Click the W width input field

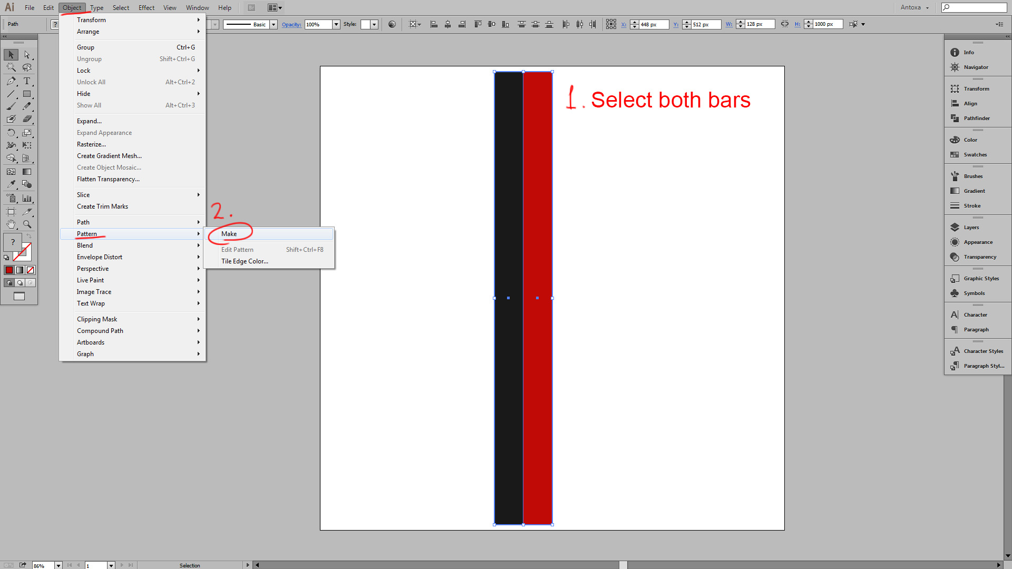point(759,24)
